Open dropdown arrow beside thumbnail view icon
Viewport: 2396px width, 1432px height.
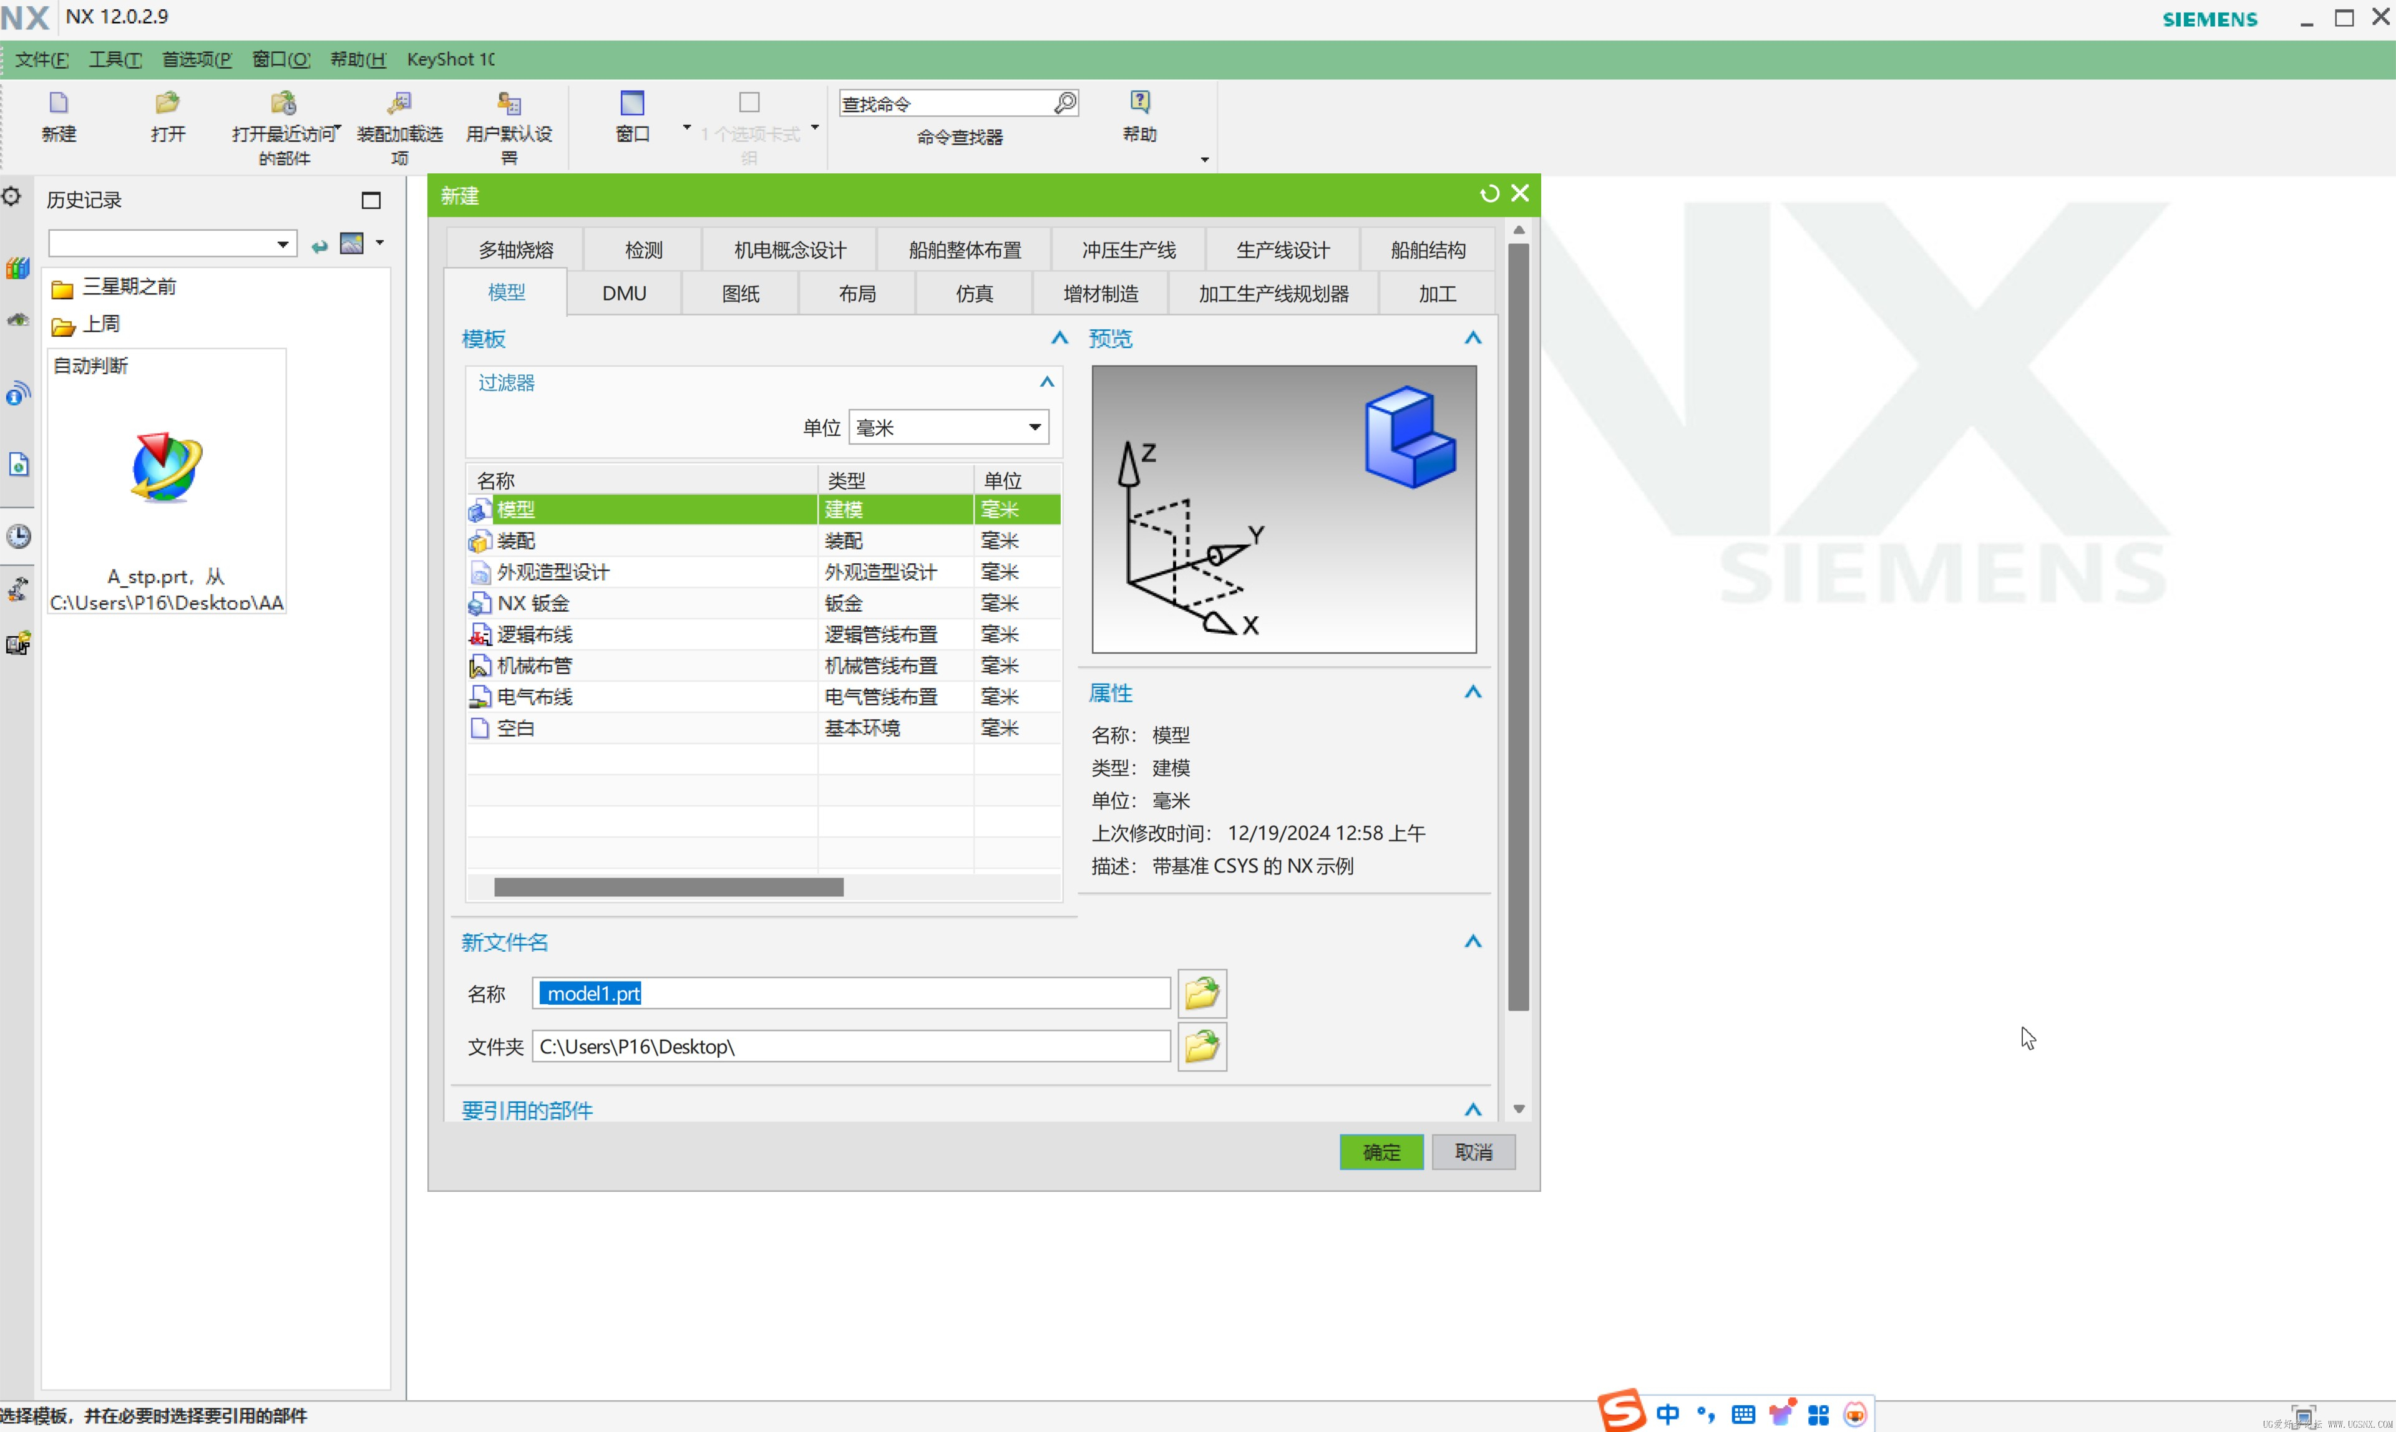coord(379,243)
